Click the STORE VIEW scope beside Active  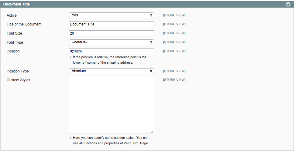(x=174, y=15)
